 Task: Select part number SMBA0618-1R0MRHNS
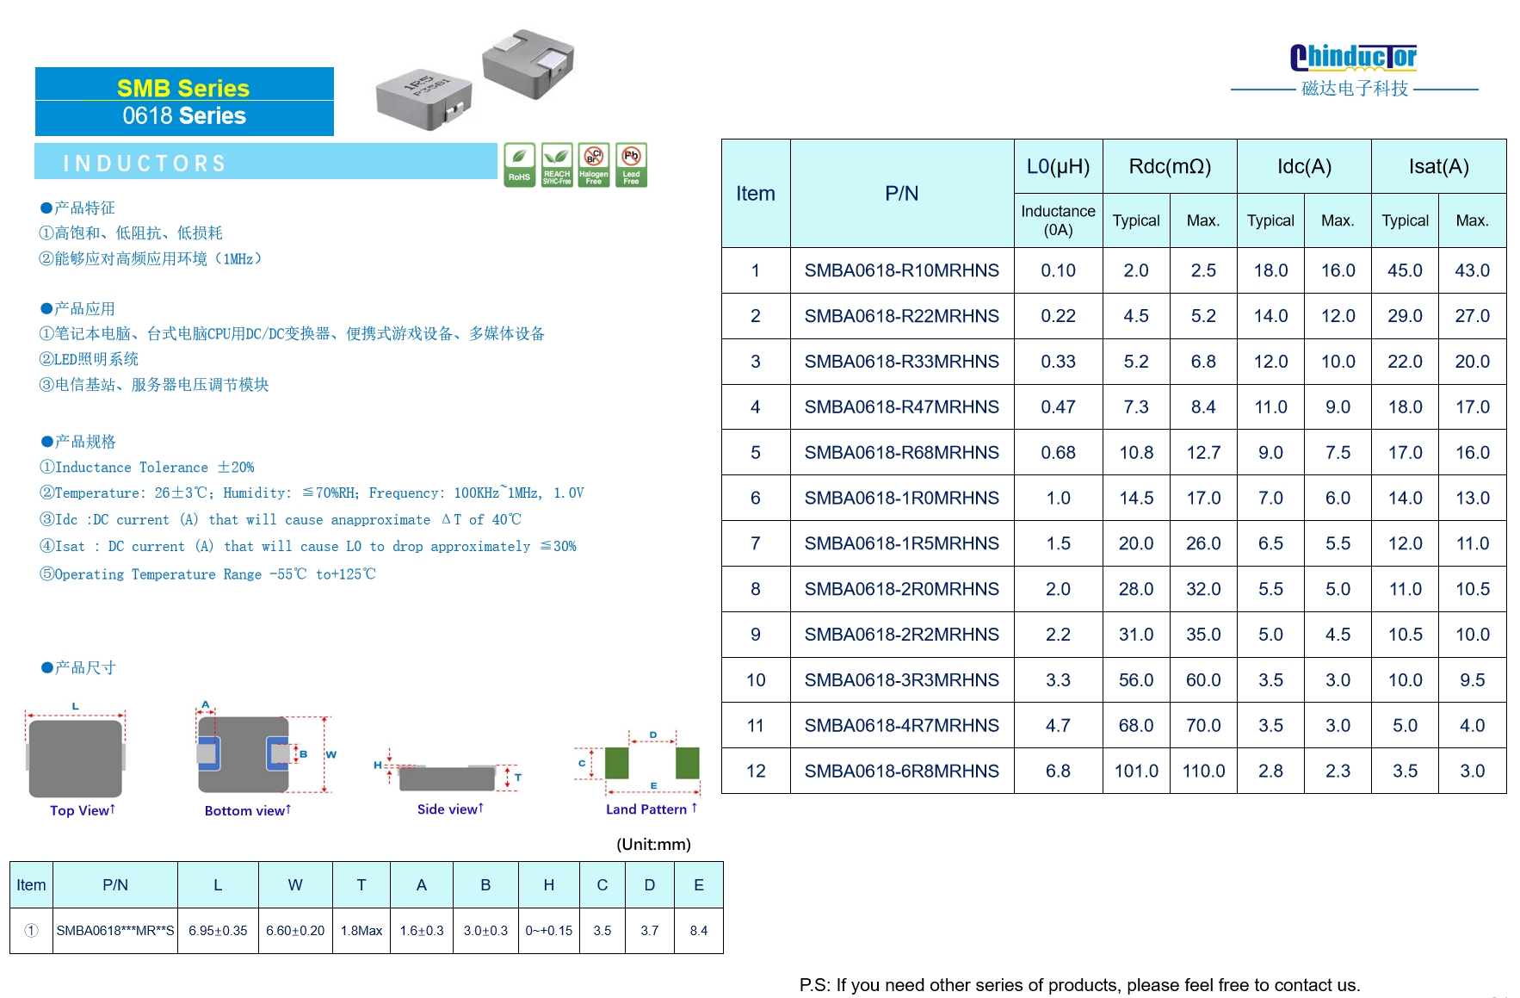pos(901,499)
